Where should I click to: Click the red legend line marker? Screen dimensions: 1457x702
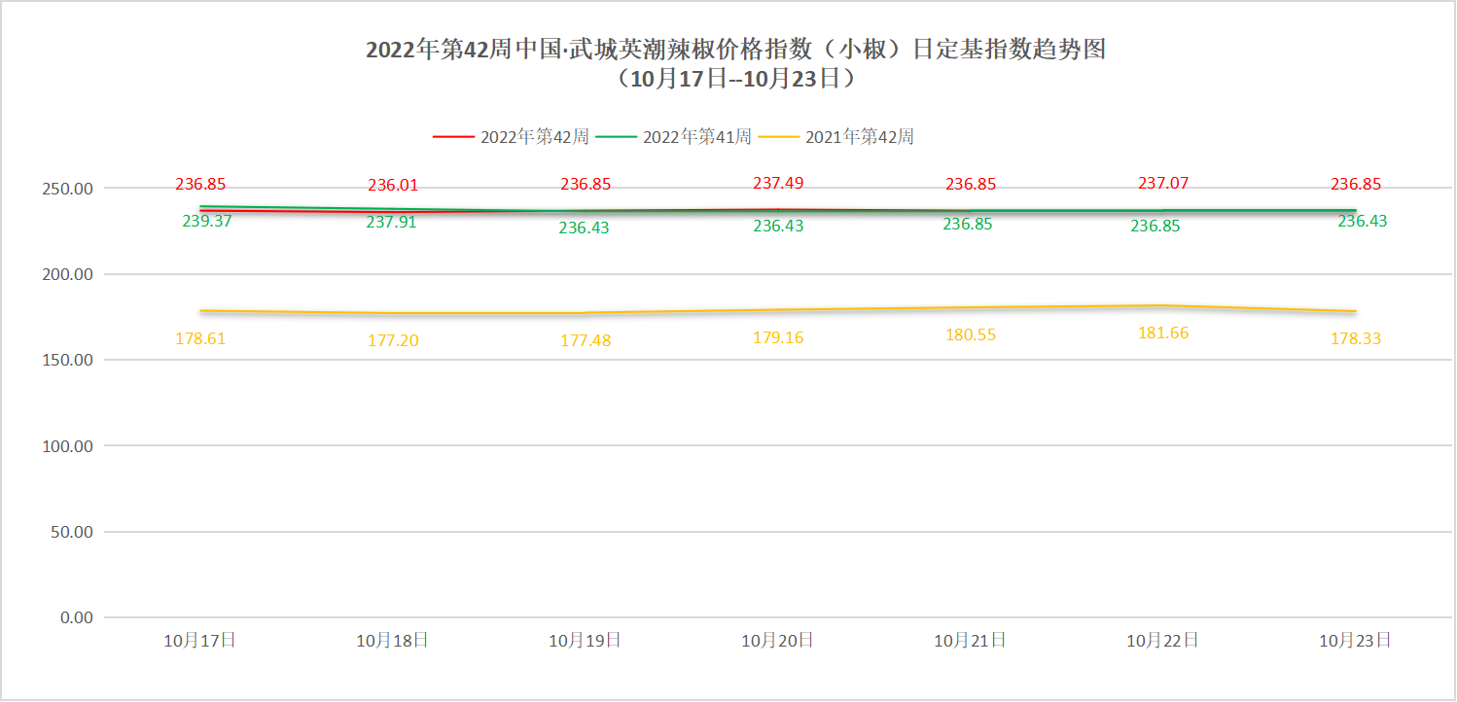click(x=452, y=137)
